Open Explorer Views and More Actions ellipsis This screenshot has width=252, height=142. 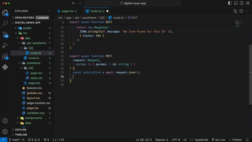pyautogui.click(x=49, y=11)
